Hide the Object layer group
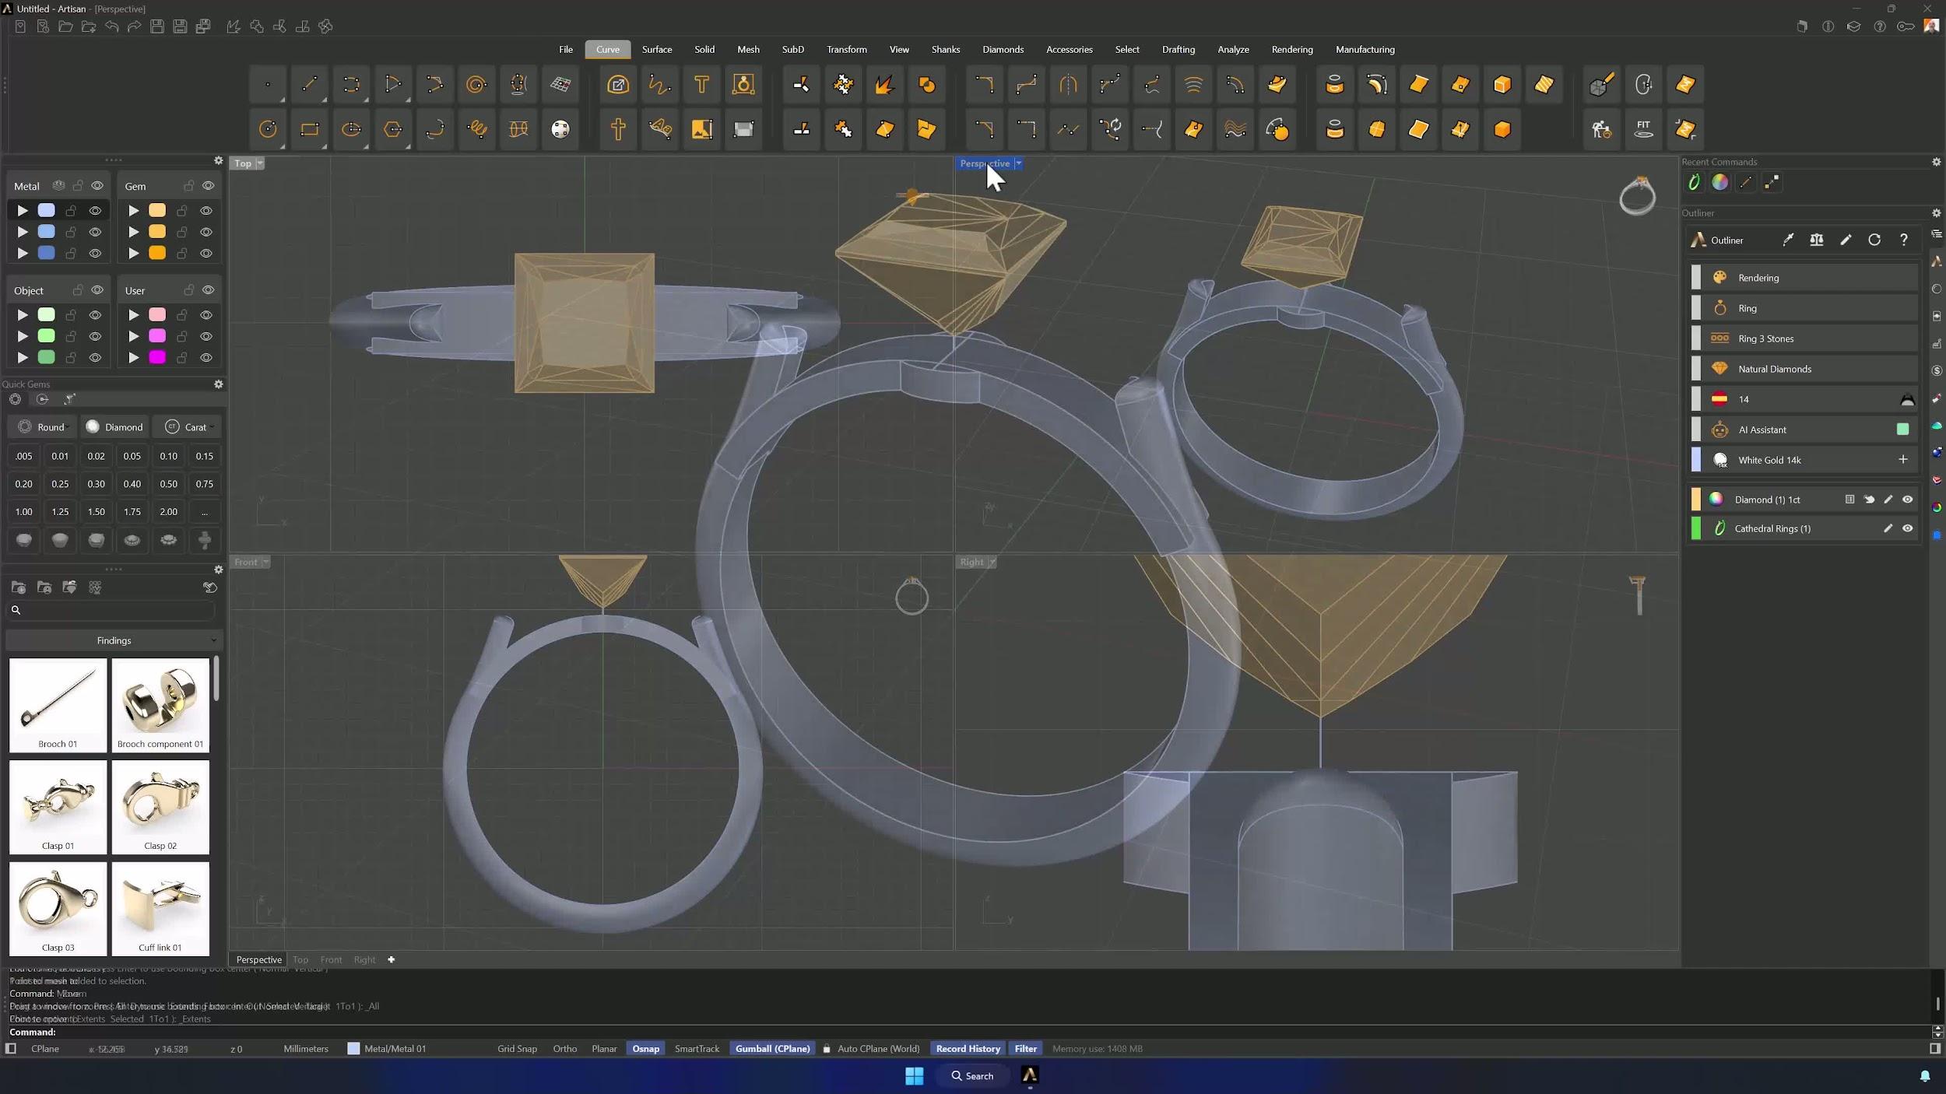The image size is (1946, 1094). [x=97, y=290]
